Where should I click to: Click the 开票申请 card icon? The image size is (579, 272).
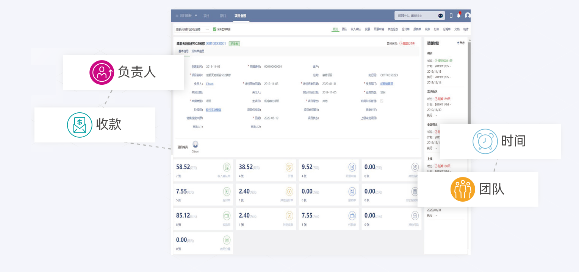352,167
